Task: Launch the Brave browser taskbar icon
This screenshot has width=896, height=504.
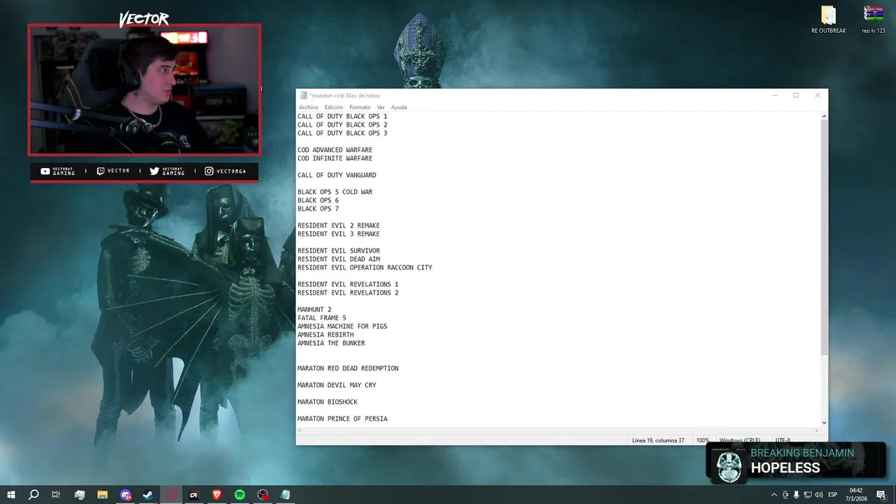Action: (216, 495)
